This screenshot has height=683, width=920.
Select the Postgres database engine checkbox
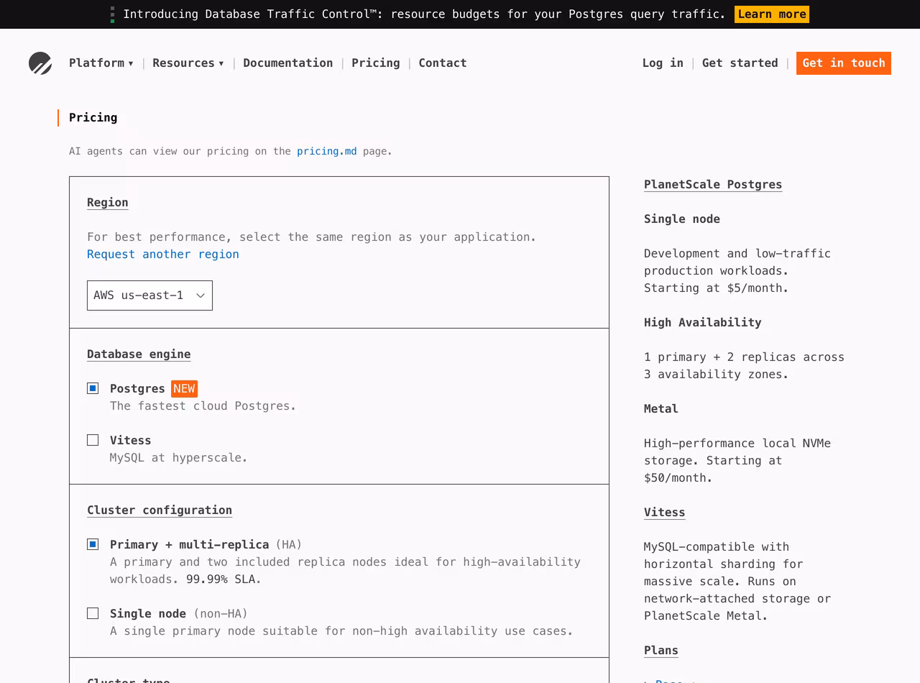93,388
